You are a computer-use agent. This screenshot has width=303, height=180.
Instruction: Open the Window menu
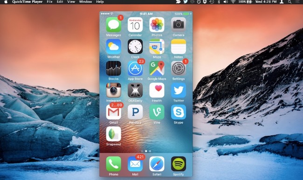85,2
